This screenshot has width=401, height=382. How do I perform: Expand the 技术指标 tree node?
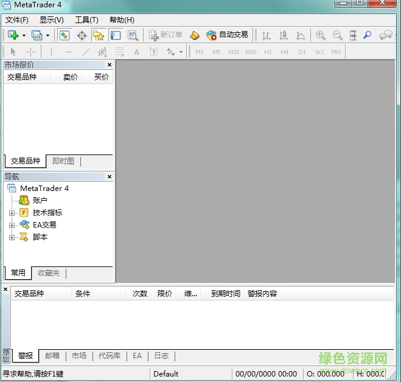click(12, 213)
